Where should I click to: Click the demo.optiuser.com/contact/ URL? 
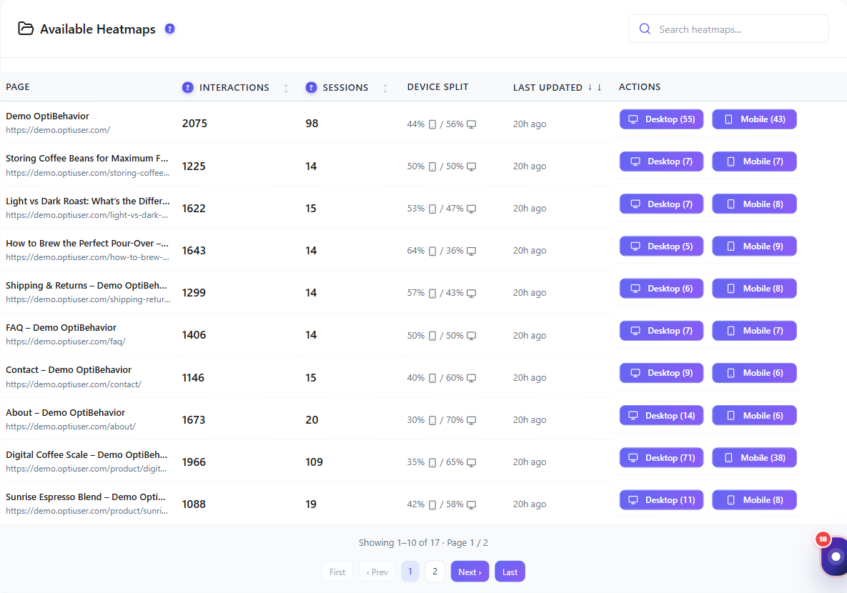click(74, 384)
